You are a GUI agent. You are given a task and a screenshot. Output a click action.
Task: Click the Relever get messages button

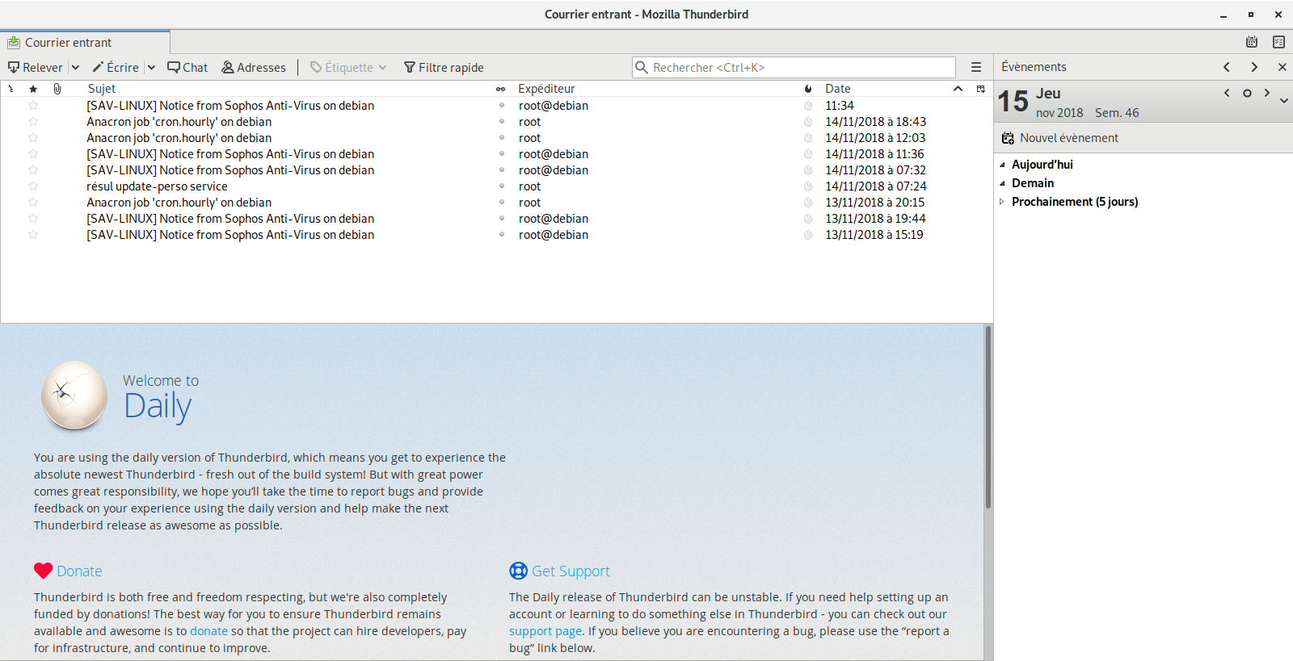36,68
